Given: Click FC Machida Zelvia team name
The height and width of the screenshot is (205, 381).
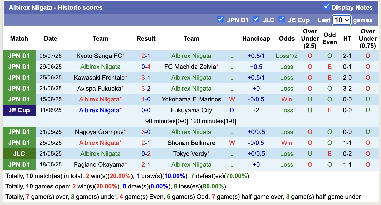Looking at the screenshot, I should [x=190, y=67].
